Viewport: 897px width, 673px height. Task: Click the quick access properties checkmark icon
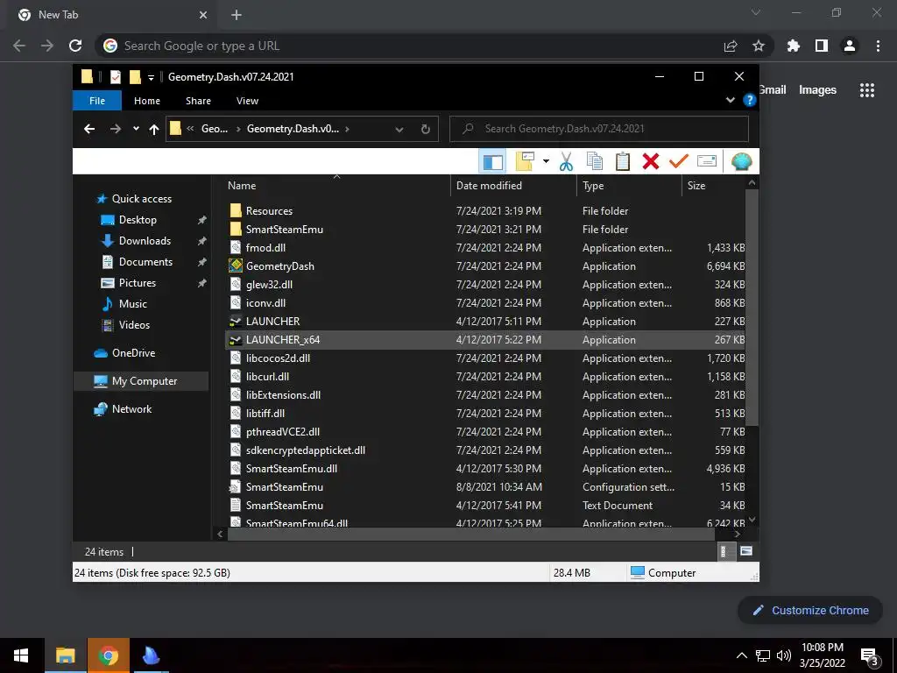click(x=116, y=77)
